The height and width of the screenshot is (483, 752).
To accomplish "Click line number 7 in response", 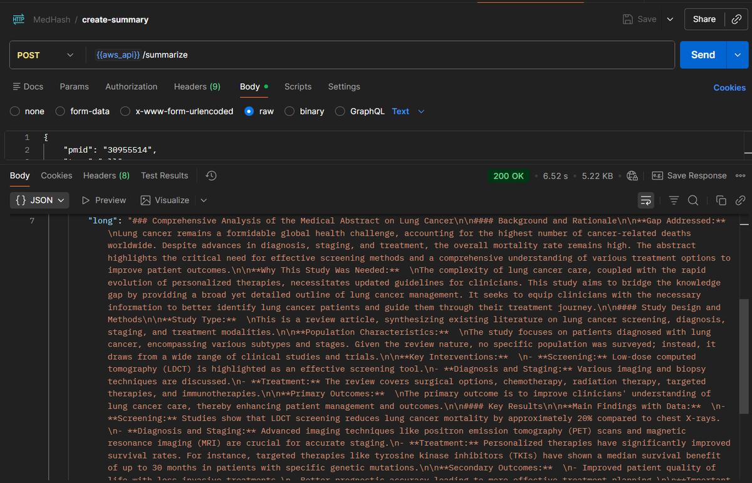I will (x=32, y=221).
